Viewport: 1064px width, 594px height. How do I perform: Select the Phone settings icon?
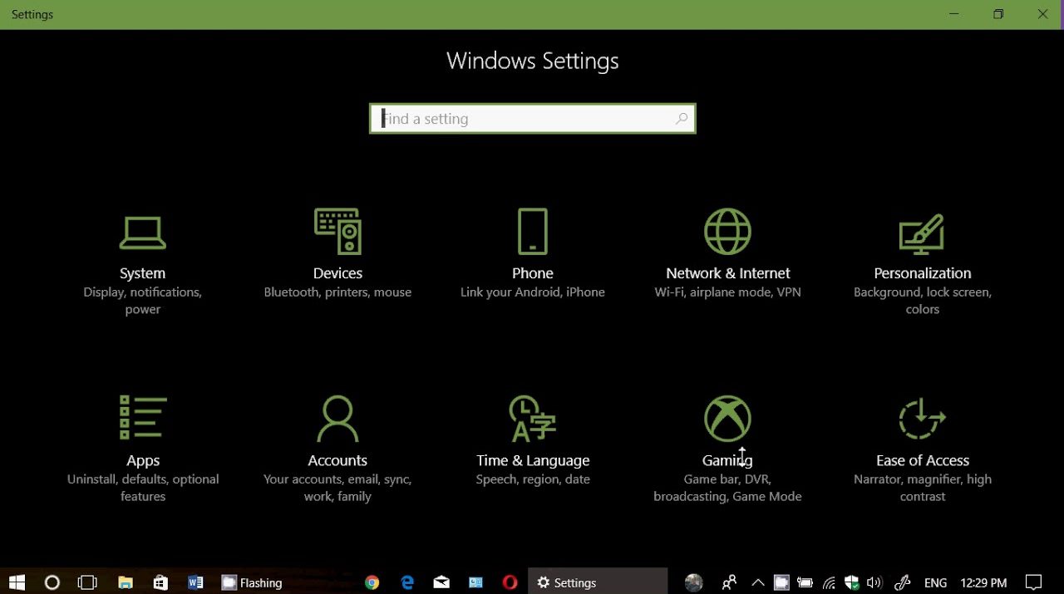pos(533,231)
